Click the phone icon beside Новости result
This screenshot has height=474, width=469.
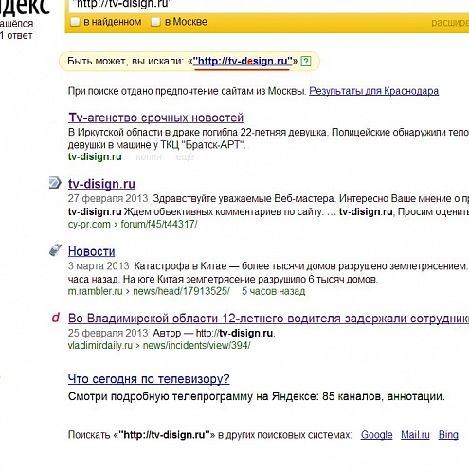click(x=55, y=250)
